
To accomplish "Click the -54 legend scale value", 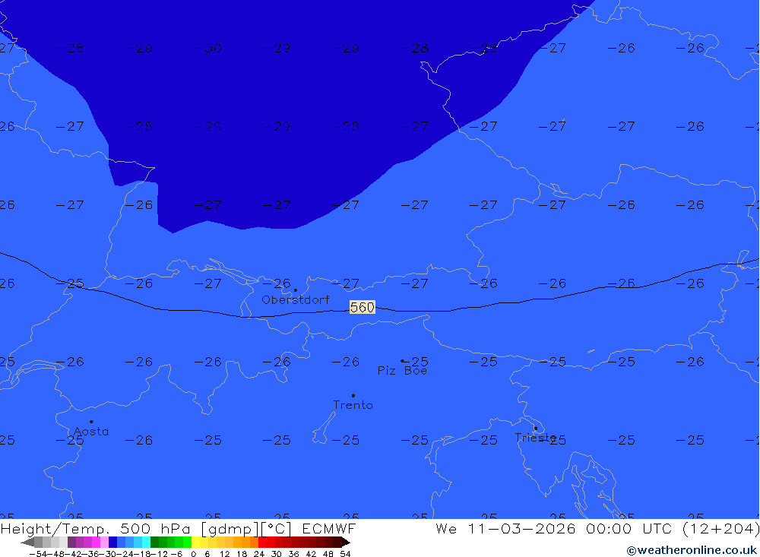I will (x=38, y=554).
